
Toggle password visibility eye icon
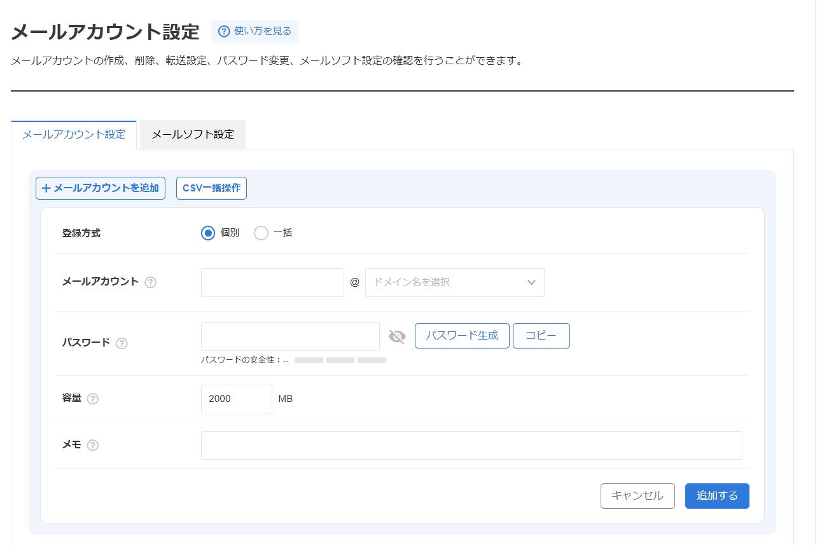[x=397, y=336]
